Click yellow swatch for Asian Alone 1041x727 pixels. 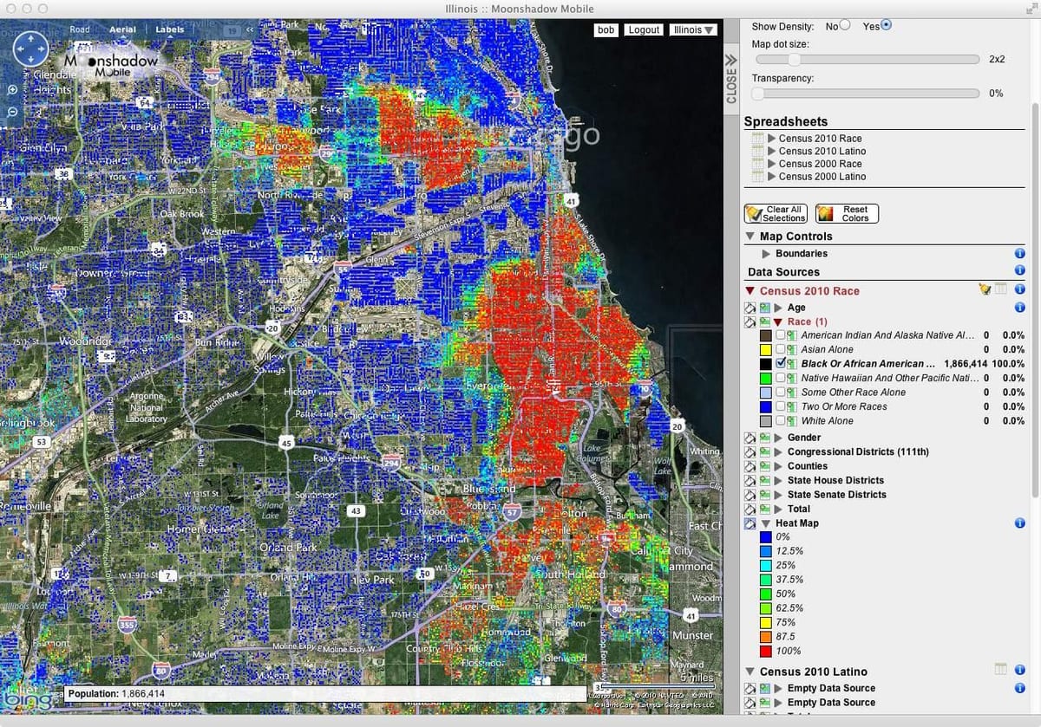pyautogui.click(x=765, y=349)
